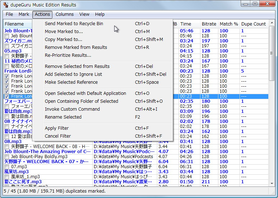Click bitrate 211 cell
This screenshot has width=278, height=198.
[x=206, y=182]
